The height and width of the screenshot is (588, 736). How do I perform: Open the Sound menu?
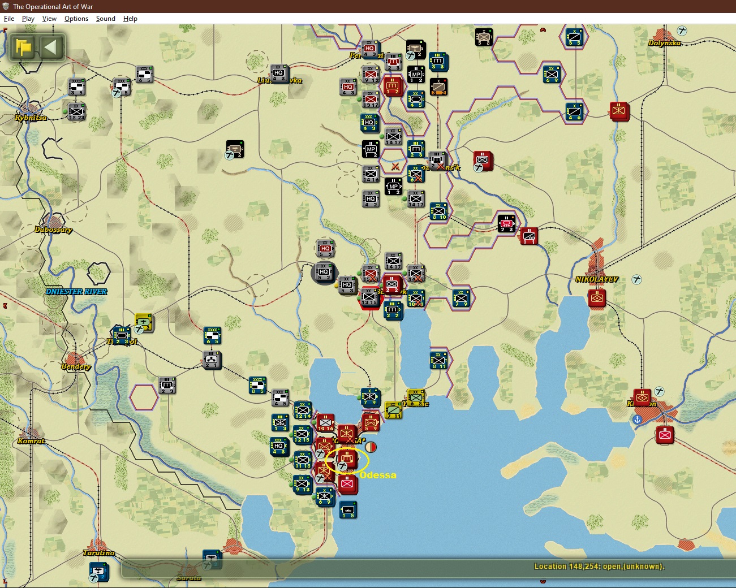pos(105,19)
